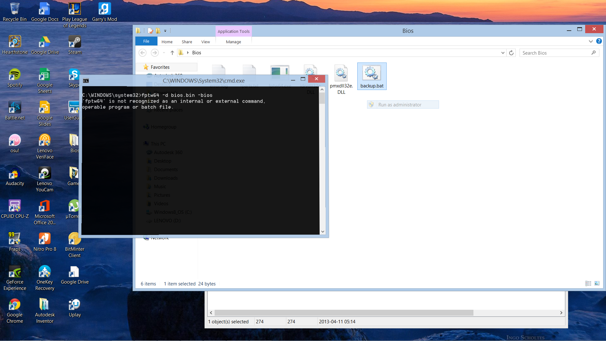Open GeForce Experience desktop icon
This screenshot has height=341, width=606.
(15, 278)
